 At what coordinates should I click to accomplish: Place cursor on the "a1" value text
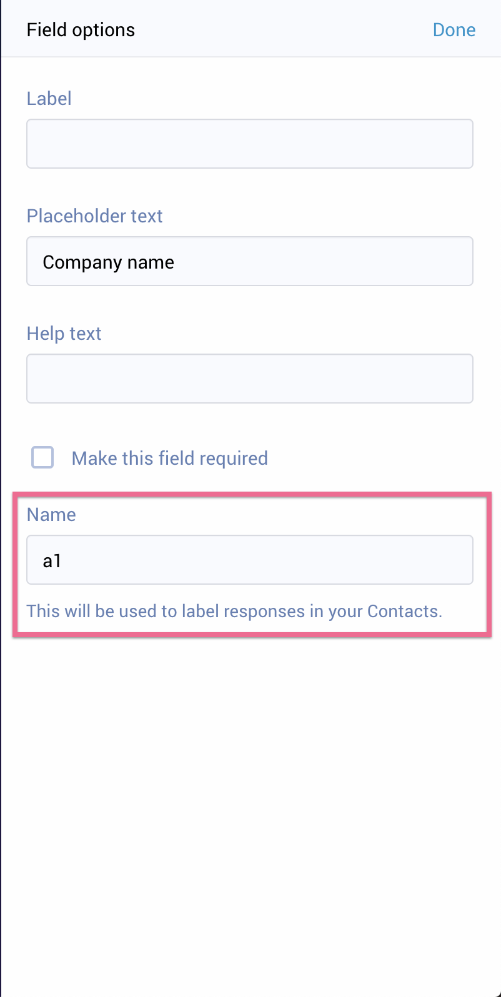click(x=51, y=561)
